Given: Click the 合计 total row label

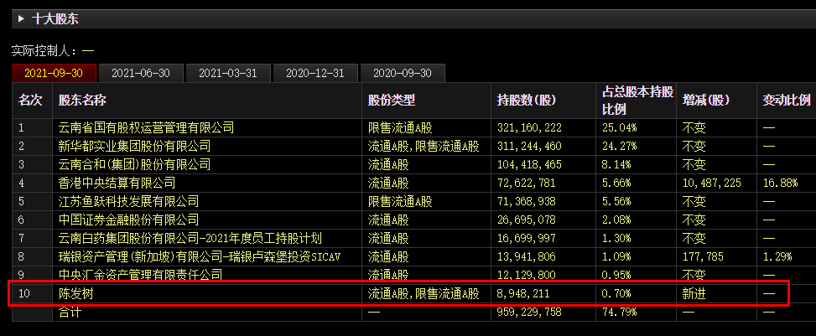Looking at the screenshot, I should [70, 313].
